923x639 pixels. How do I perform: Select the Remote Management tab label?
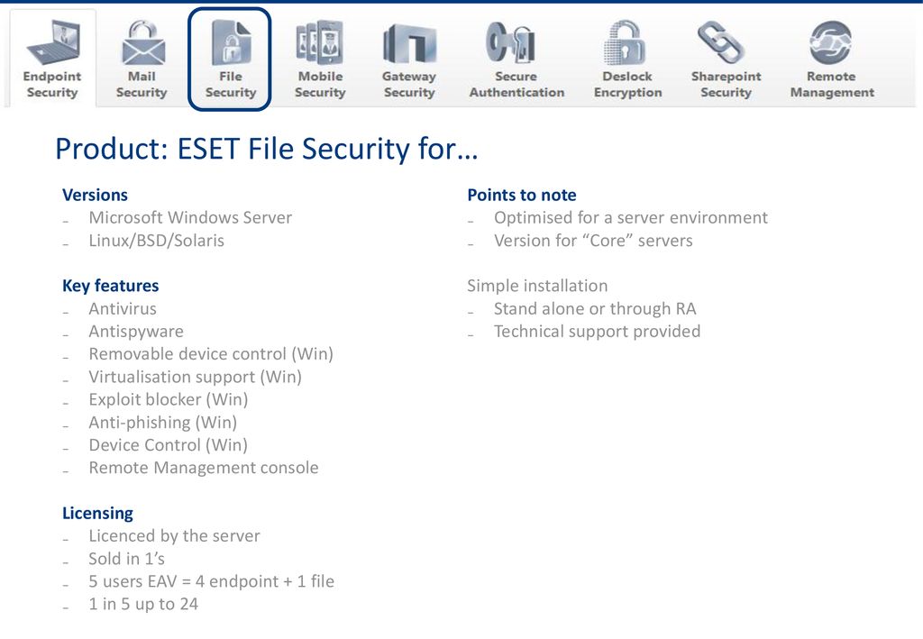[832, 84]
